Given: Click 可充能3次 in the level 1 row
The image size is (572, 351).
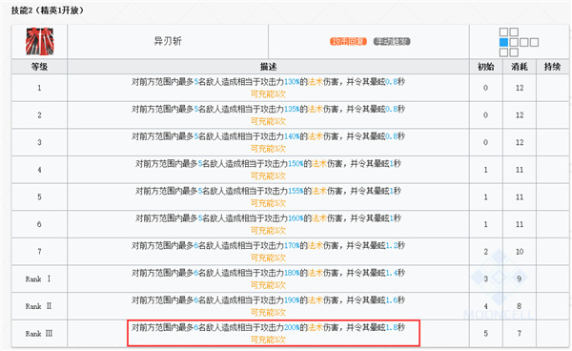Looking at the screenshot, I should pyautogui.click(x=268, y=94).
